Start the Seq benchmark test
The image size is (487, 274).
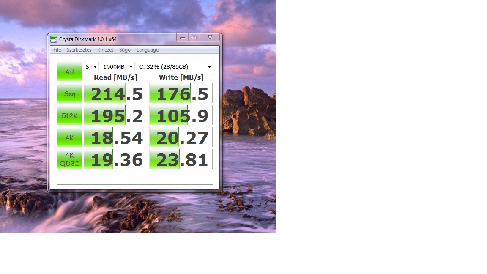coord(69,93)
